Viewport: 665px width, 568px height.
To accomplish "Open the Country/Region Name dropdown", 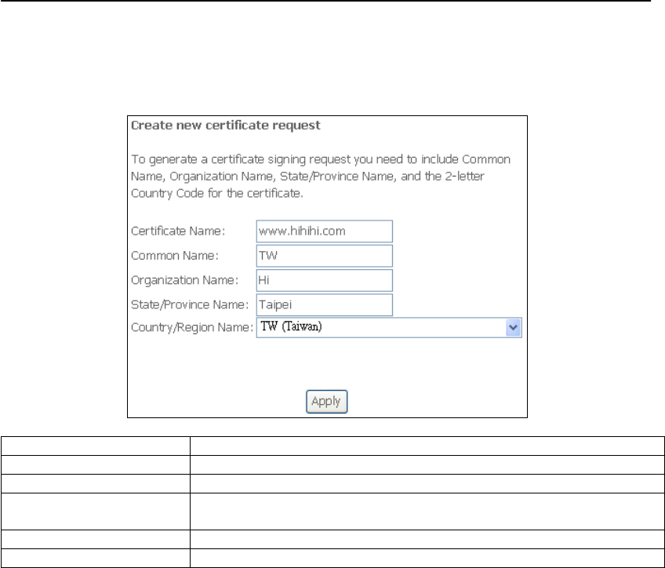I will click(x=389, y=327).
